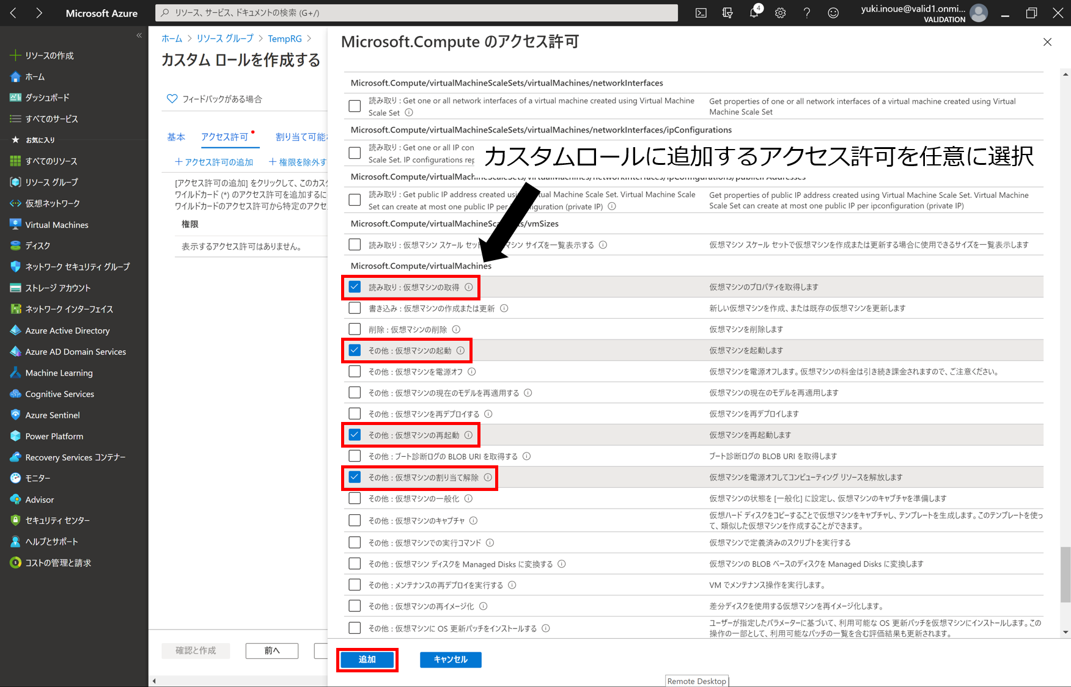Viewport: 1071px width, 687px height.
Task: Switch to the アクセス許可 tab
Action: 225,137
